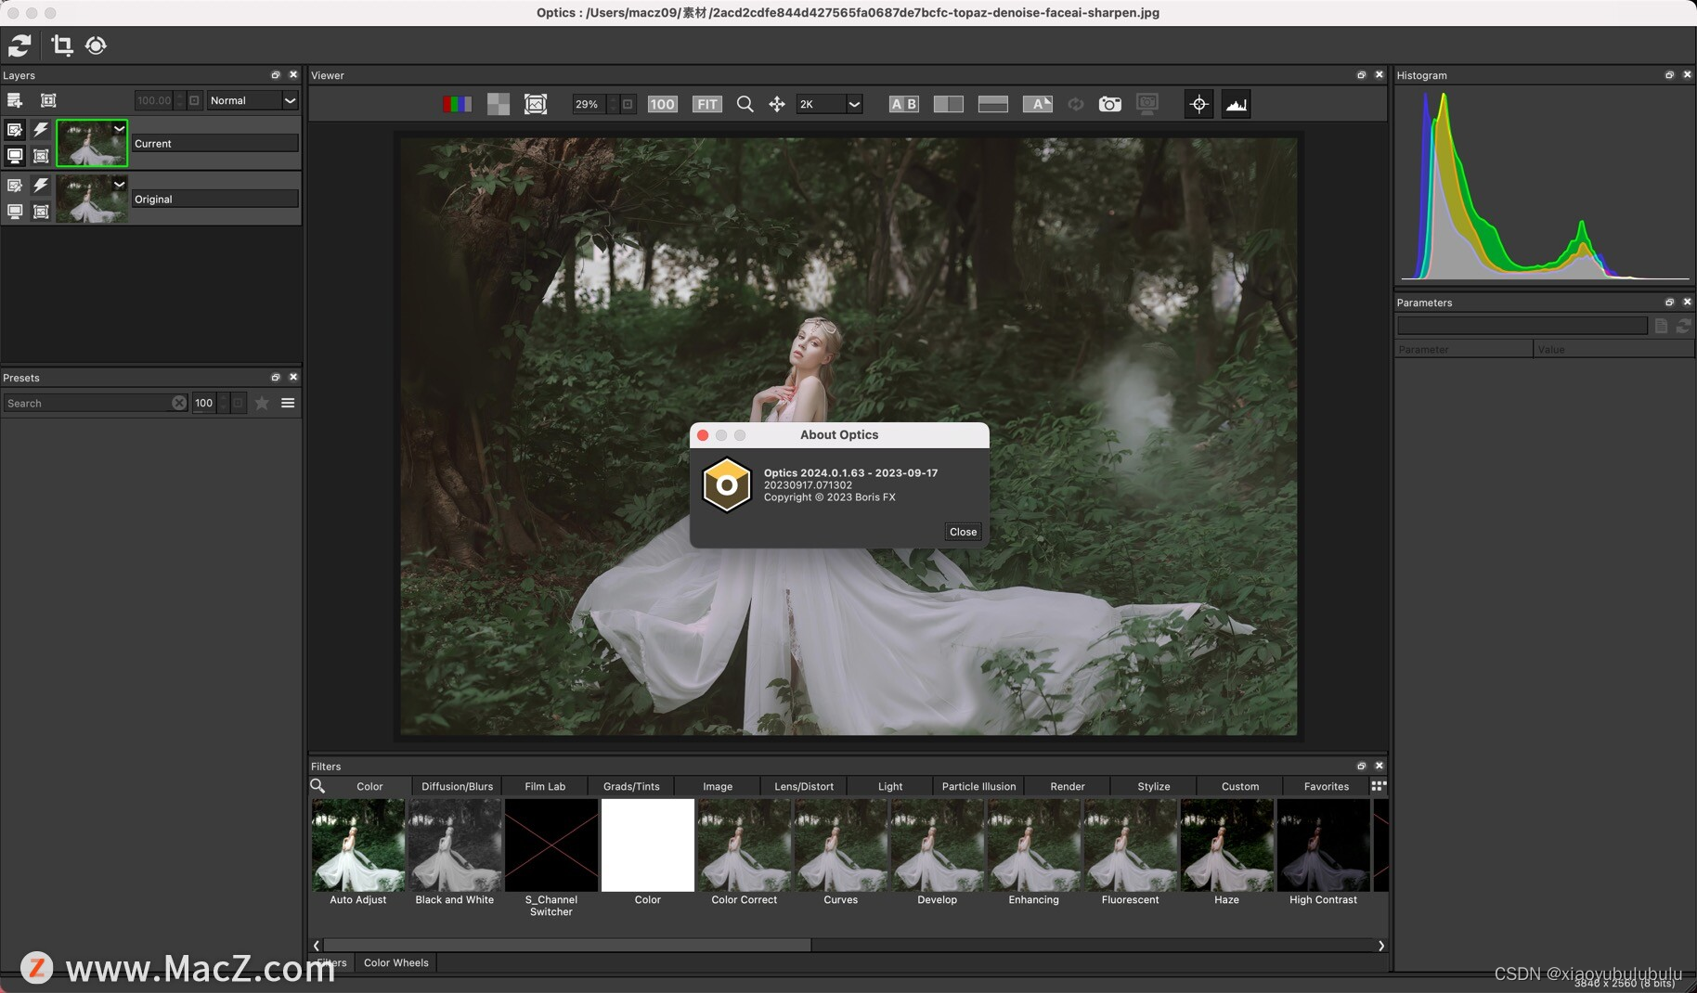The image size is (1697, 993).
Task: Open the Stylize filter tab
Action: coord(1154,786)
